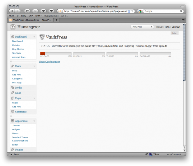Click the Plugins backup progress bar
Viewport: 193px width, 166px height.
(x=89, y=53)
